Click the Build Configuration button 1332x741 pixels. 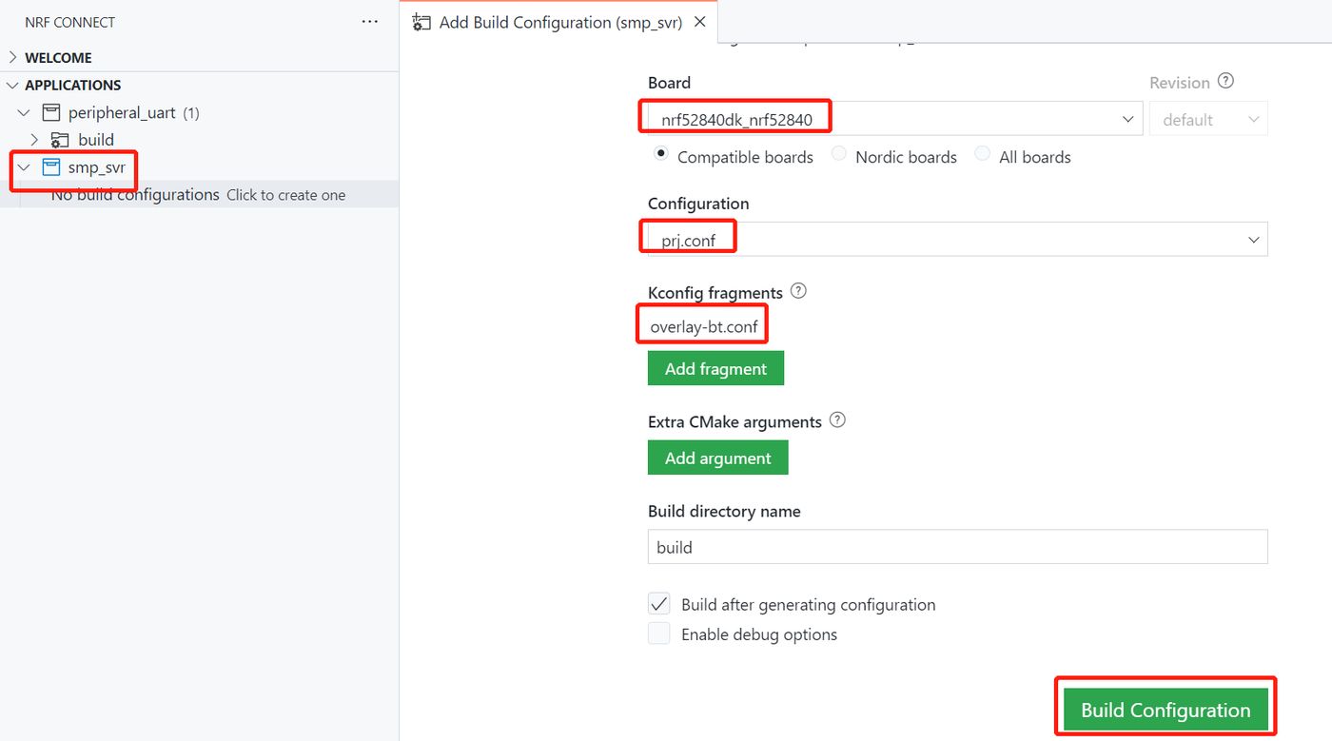click(x=1165, y=711)
